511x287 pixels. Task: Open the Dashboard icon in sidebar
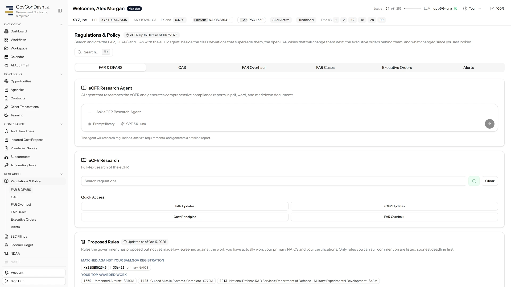[x=6, y=31]
